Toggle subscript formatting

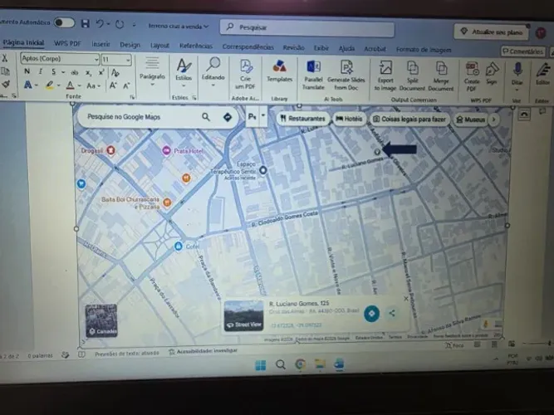[88, 73]
